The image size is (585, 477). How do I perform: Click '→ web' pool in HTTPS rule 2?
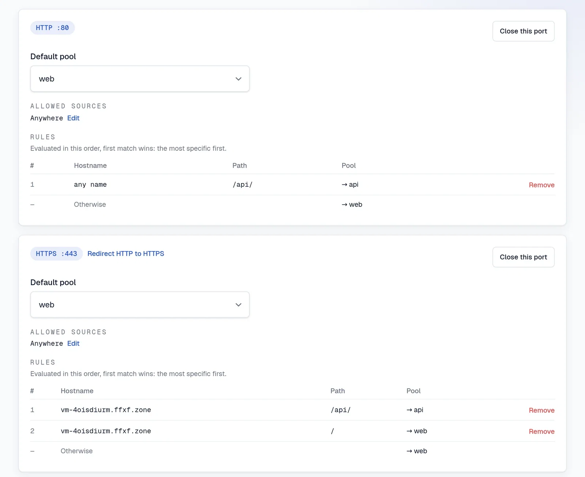point(416,431)
